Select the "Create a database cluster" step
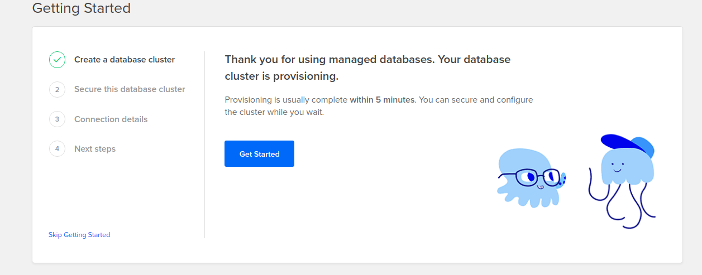Screen dimensions: 702x275 click(125, 60)
